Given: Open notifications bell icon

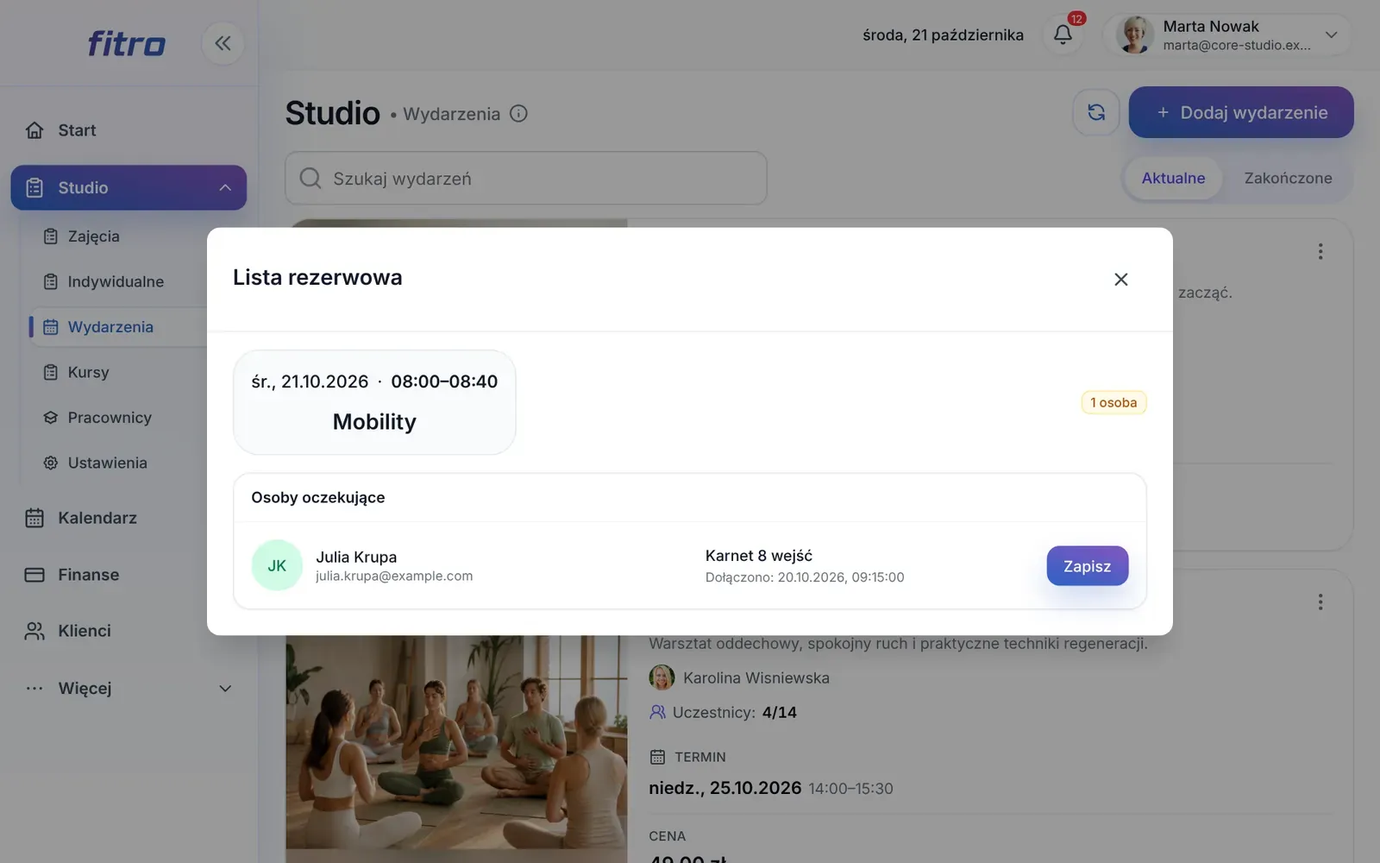Looking at the screenshot, I should tap(1063, 35).
